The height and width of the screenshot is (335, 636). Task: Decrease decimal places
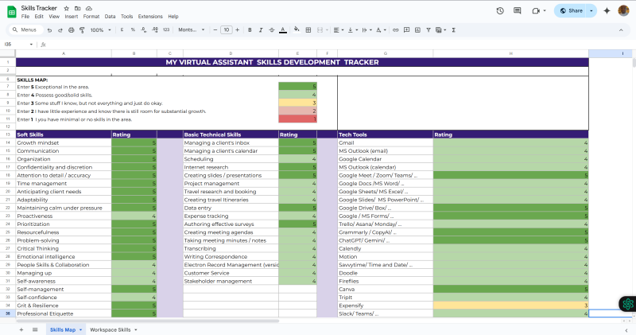point(144,30)
